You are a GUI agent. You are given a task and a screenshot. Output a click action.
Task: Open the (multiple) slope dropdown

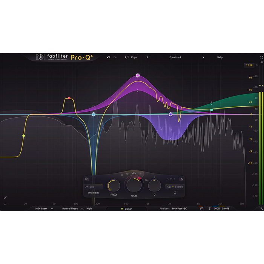(x=94, y=193)
